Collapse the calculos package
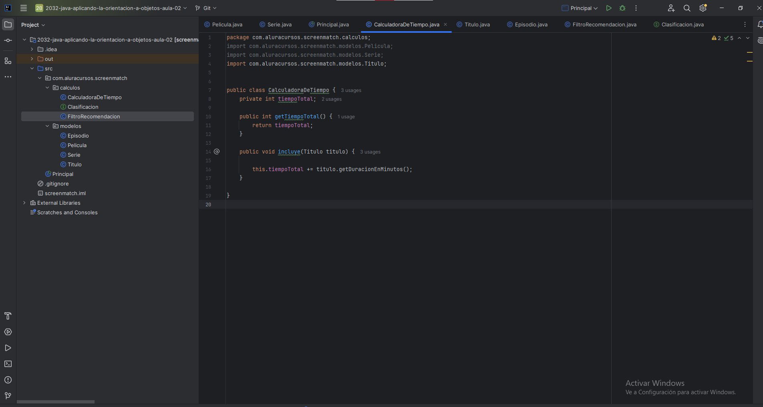The height and width of the screenshot is (407, 763). coord(47,88)
